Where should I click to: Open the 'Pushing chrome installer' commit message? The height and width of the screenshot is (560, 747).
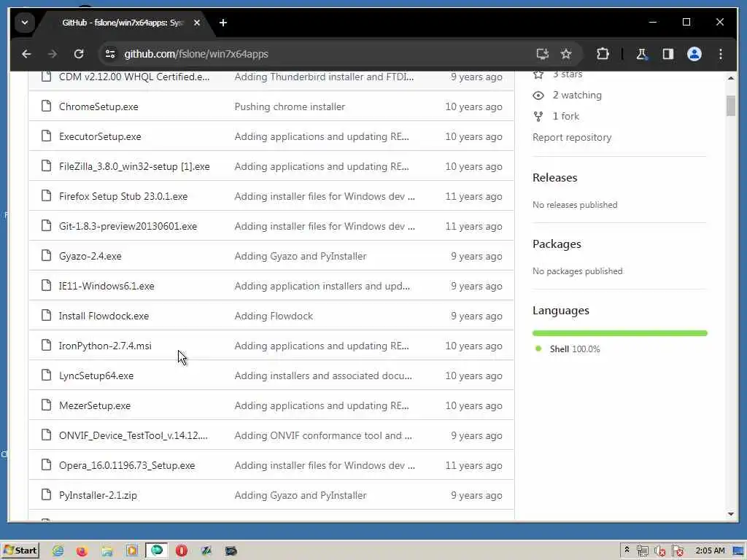[290, 106]
